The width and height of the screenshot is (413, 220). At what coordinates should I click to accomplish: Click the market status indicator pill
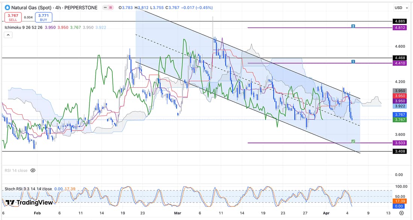click(109, 8)
